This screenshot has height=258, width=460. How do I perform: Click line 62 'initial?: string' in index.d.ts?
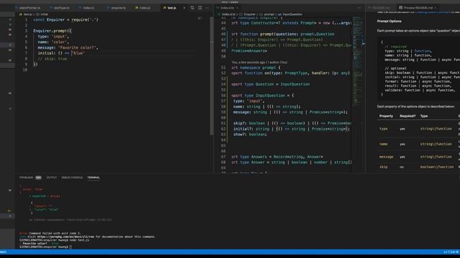[291, 129]
